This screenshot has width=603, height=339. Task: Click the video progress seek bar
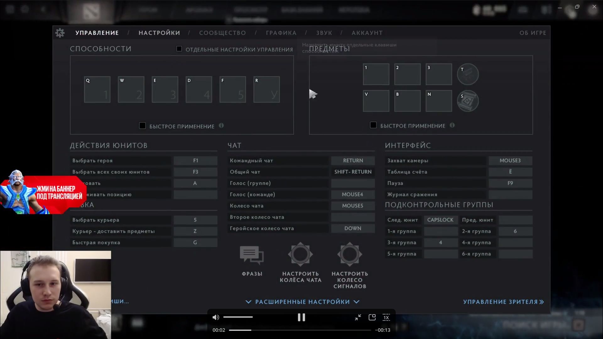(x=300, y=330)
